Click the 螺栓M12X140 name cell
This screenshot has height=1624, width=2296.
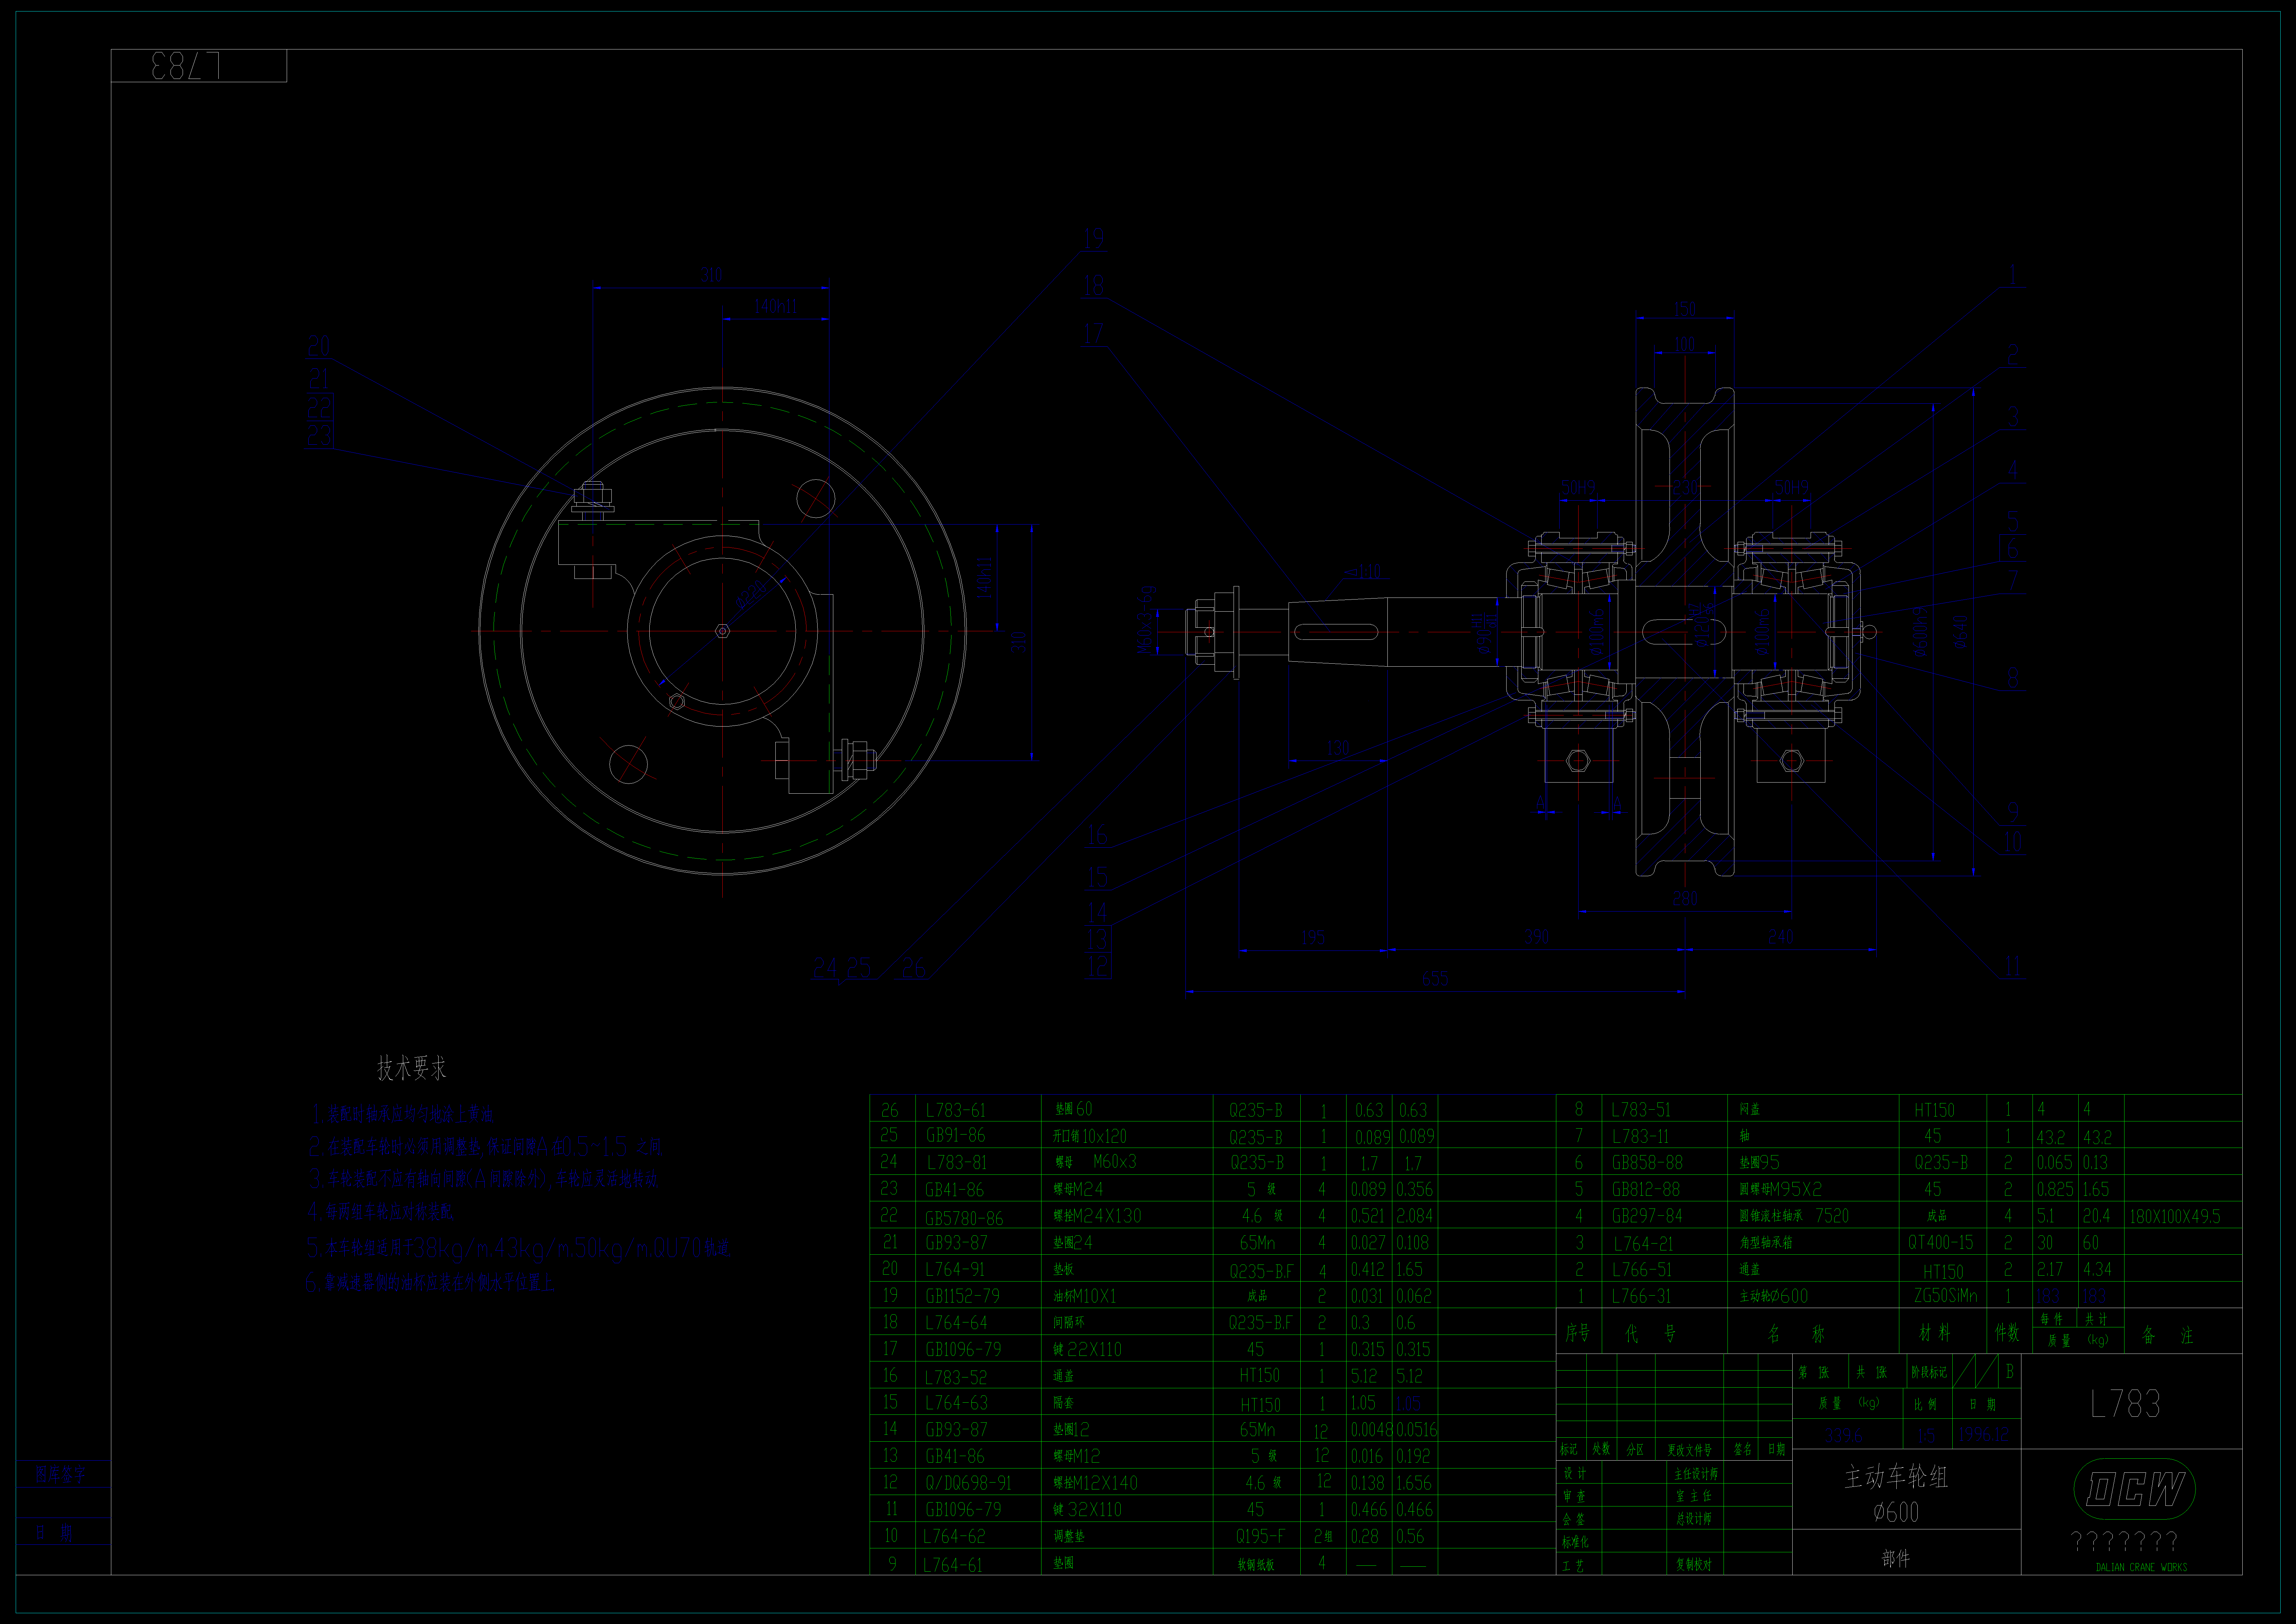pos(1095,1483)
